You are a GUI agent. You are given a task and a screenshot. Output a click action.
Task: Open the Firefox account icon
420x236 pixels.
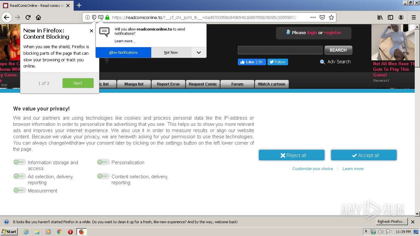(x=401, y=17)
